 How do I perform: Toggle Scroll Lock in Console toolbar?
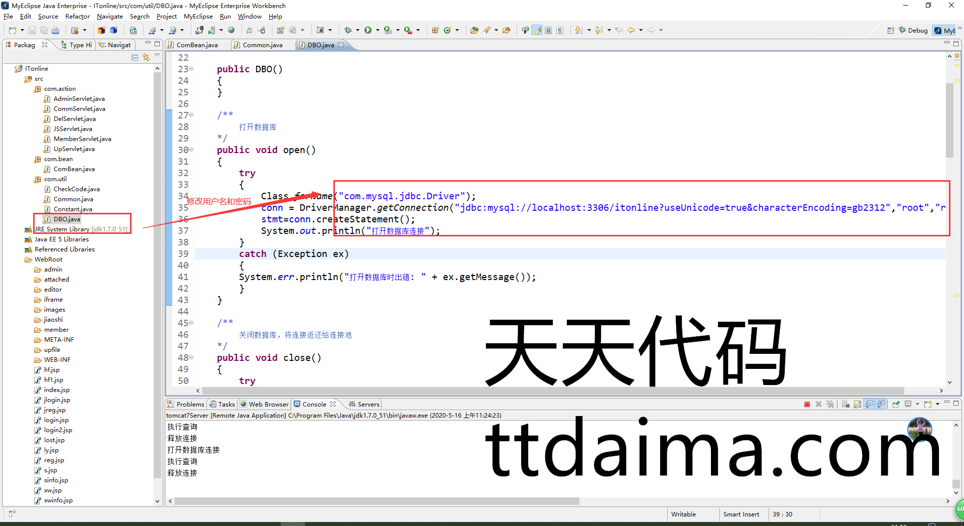click(x=857, y=405)
